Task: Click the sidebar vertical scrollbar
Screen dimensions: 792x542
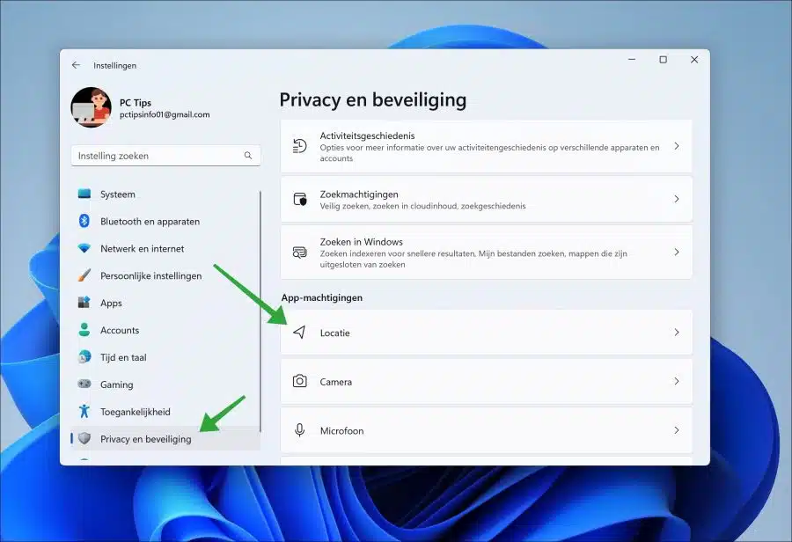Action: [x=260, y=311]
